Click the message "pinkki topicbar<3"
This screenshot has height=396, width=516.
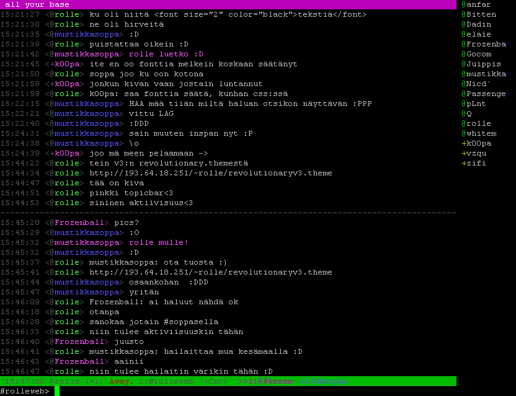(x=131, y=193)
